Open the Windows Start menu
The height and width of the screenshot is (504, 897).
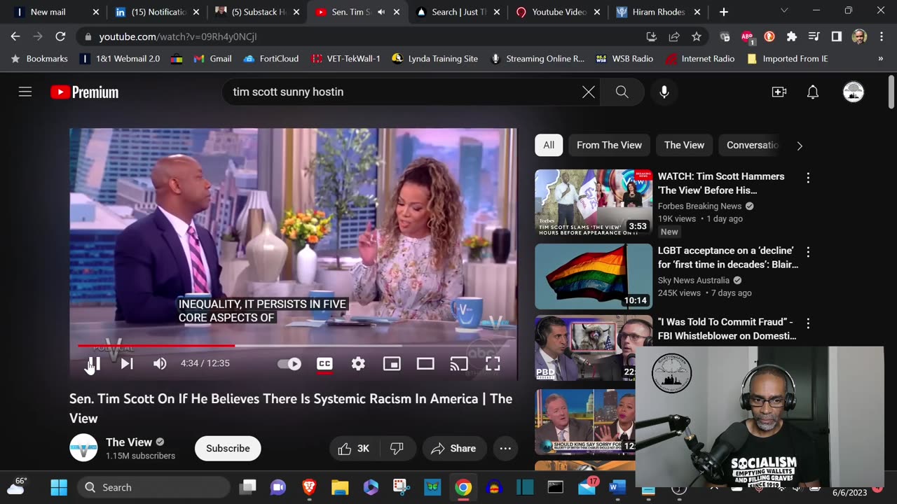pyautogui.click(x=59, y=487)
